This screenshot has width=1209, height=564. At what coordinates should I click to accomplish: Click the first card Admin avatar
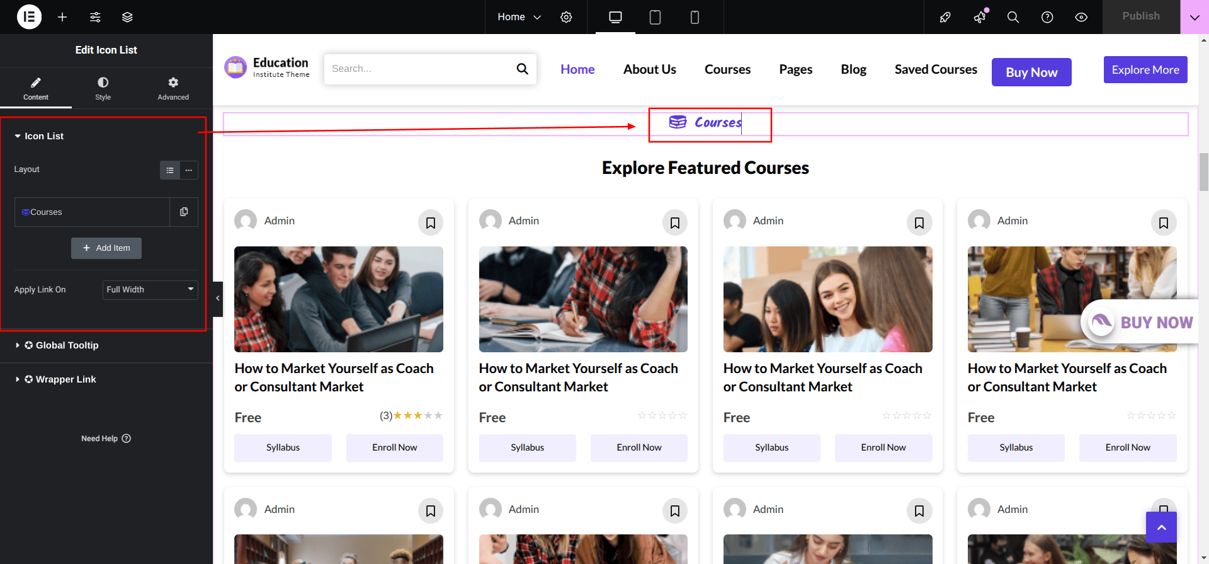point(246,221)
